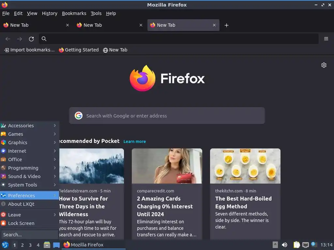This screenshot has height=250, width=334.
Task: Open misty forest wilderness thumbnail
Action: click(91, 166)
